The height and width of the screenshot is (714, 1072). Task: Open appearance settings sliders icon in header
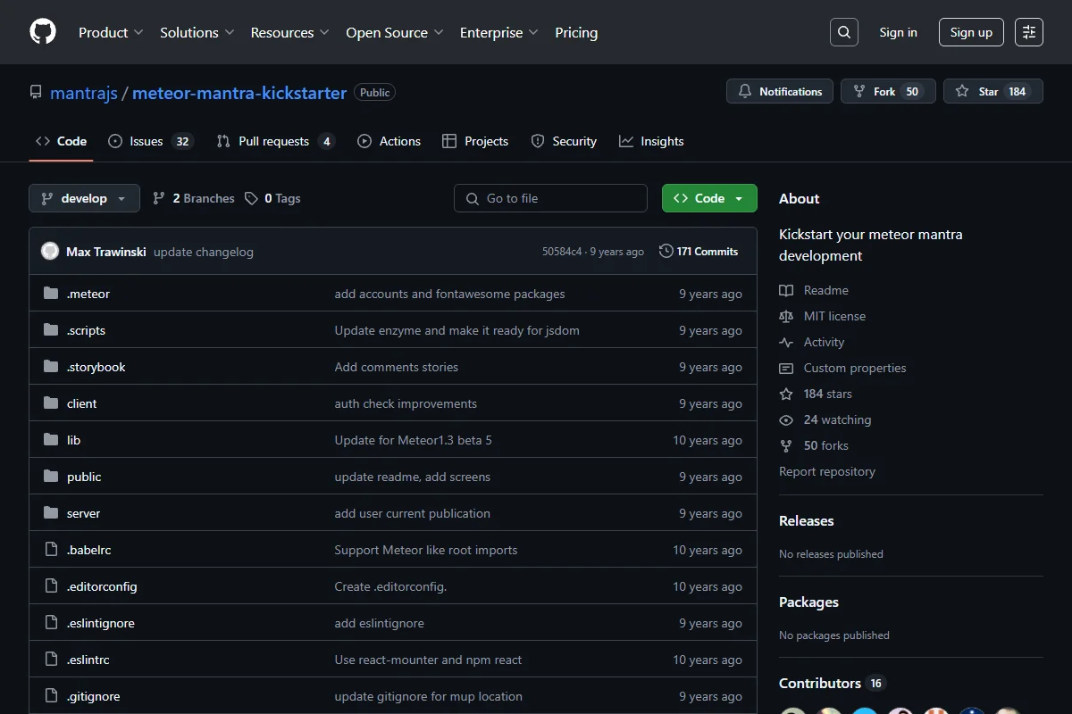[x=1029, y=32]
